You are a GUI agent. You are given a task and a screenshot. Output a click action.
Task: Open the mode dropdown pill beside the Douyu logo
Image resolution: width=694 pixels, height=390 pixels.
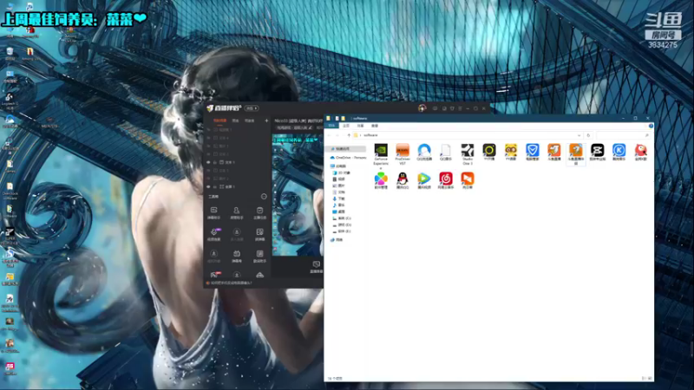pos(252,108)
